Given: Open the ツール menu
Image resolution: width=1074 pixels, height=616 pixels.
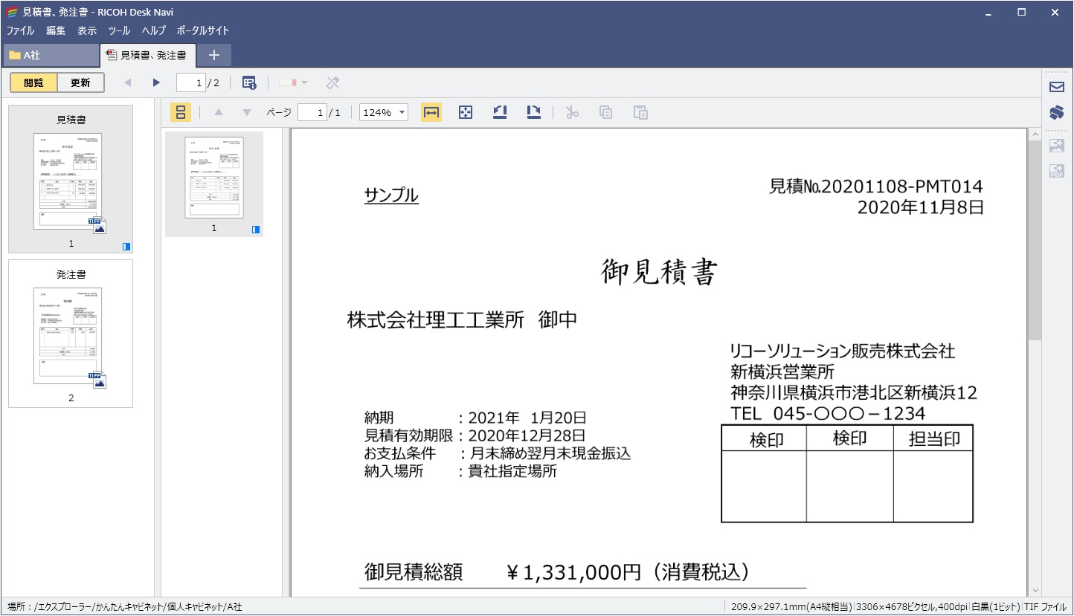Looking at the screenshot, I should click(x=118, y=30).
